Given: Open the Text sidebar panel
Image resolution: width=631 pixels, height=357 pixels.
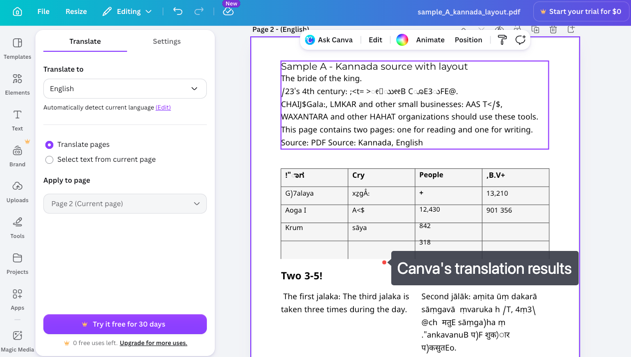Looking at the screenshot, I should 17,120.
